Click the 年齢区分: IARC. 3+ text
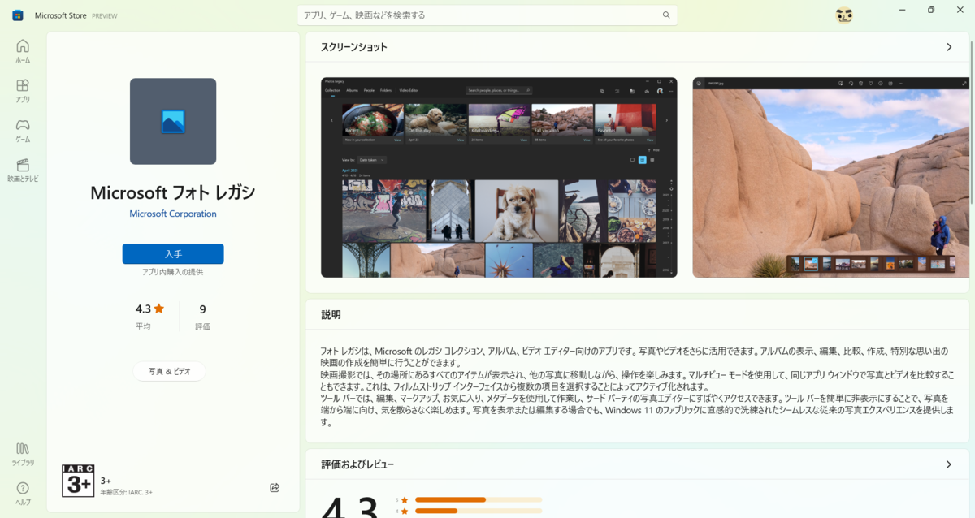This screenshot has height=518, width=975. [127, 492]
